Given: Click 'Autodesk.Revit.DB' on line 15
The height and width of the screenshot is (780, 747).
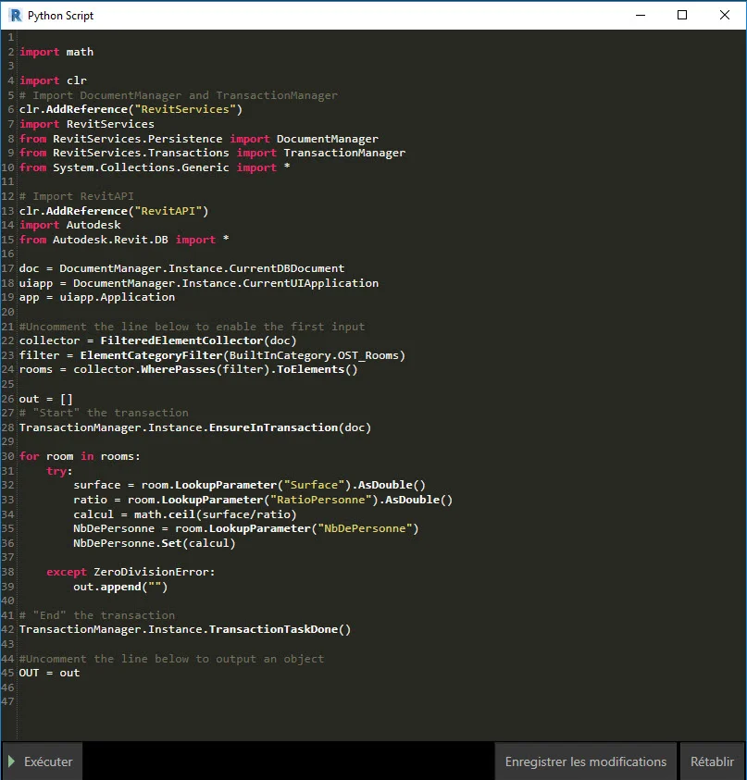Looking at the screenshot, I should coord(110,240).
